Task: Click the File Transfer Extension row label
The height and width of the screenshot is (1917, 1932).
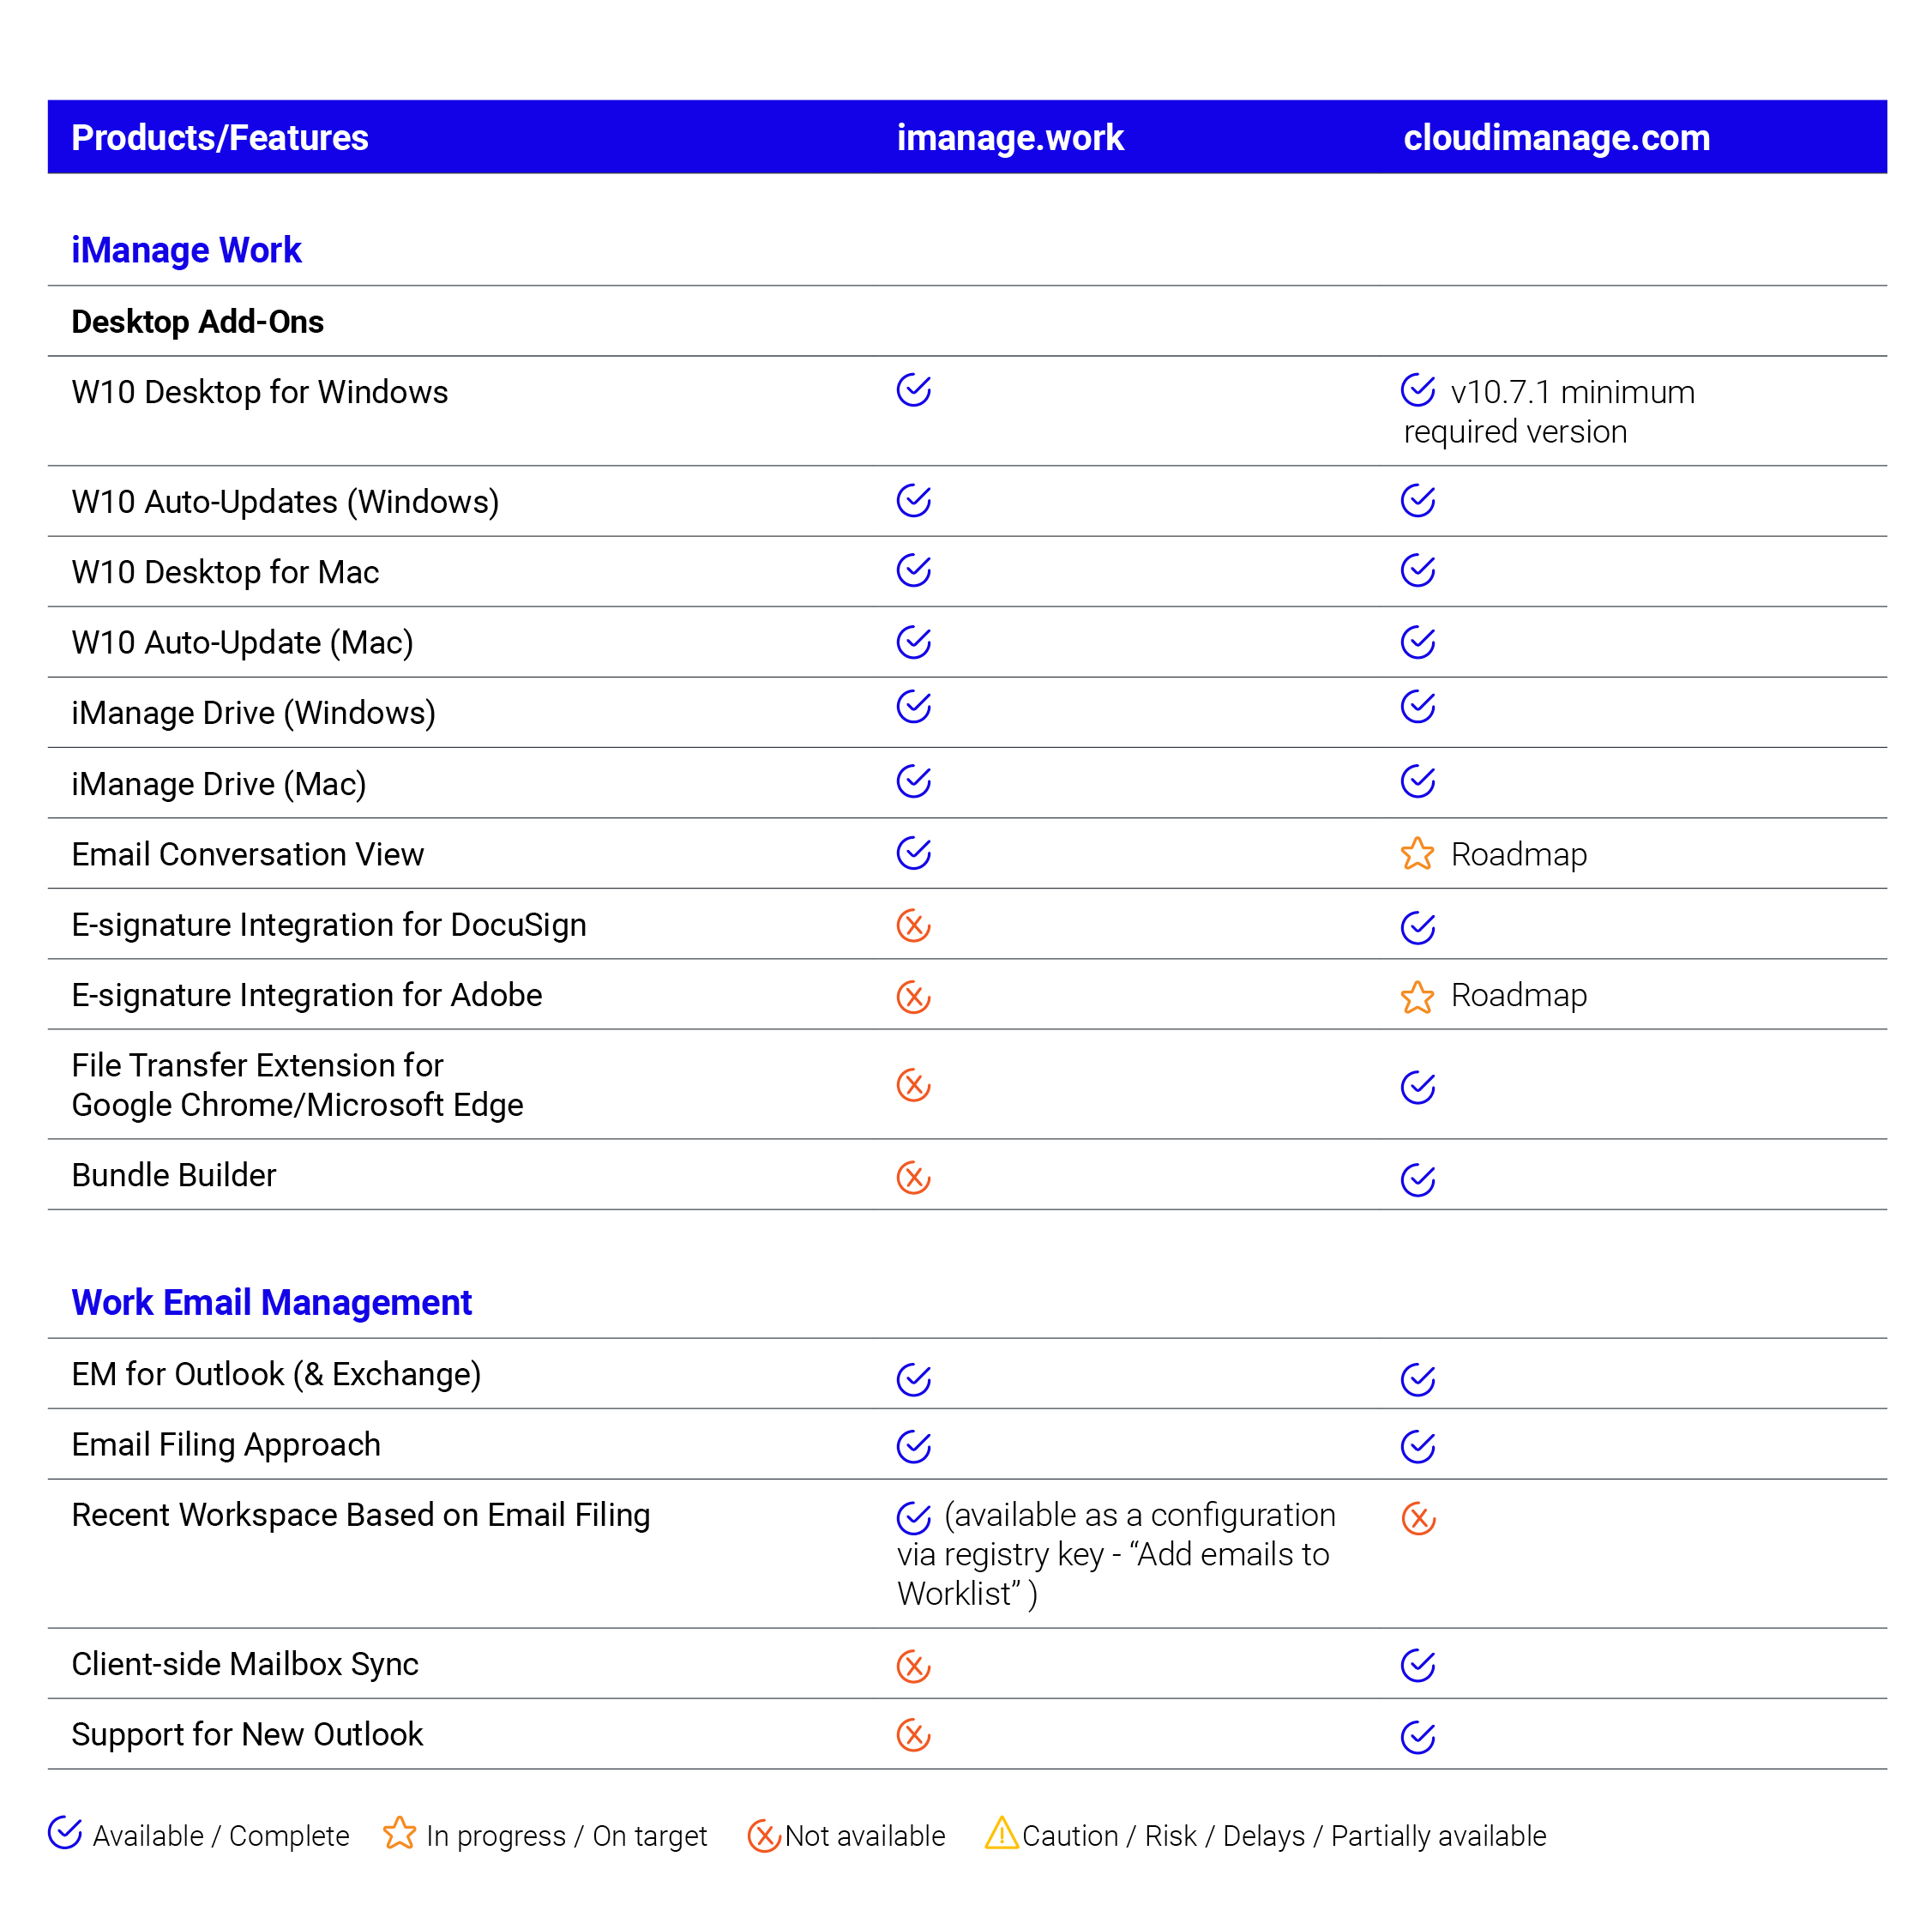Action: (297, 1085)
